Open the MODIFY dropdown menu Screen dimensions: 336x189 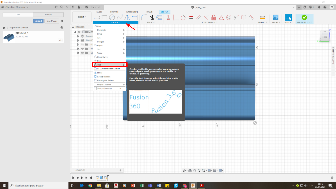pos(151,22)
